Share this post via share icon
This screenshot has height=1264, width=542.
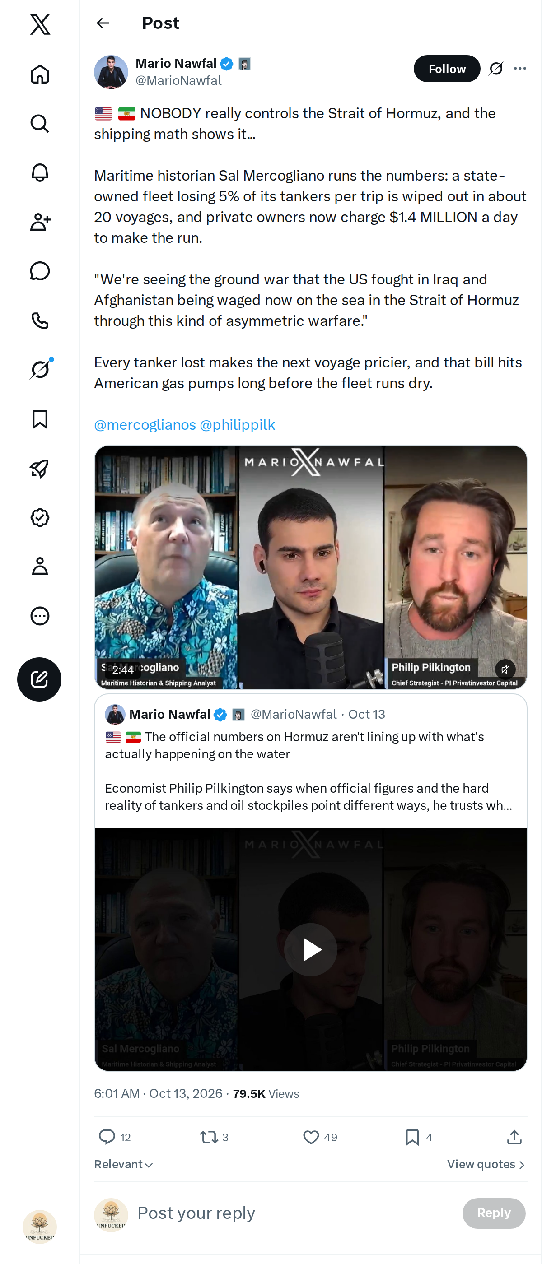pyautogui.click(x=514, y=1137)
